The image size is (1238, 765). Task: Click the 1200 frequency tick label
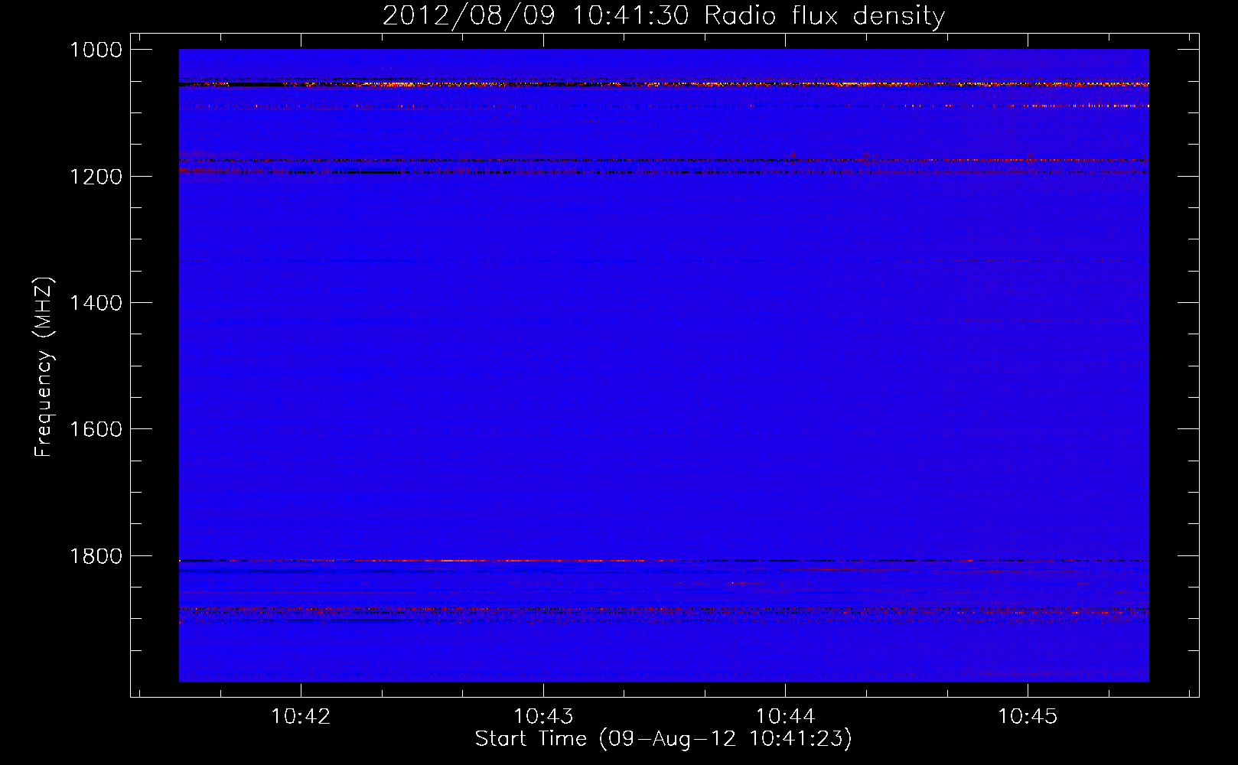point(96,177)
